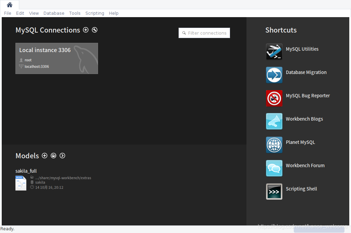
Task: Open Workbench Forum shortcut label
Action: tap(305, 165)
